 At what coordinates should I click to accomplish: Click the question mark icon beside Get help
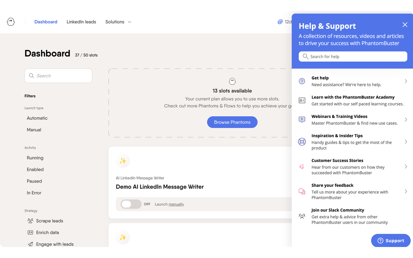click(x=302, y=81)
